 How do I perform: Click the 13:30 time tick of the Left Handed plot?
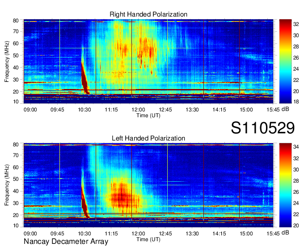tap(192, 234)
